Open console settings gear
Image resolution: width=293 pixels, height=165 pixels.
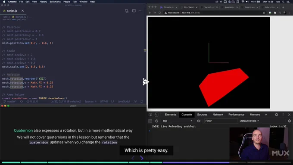coord(289,121)
